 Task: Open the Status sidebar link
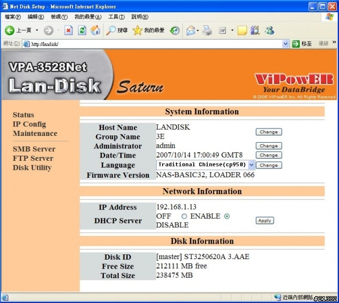tap(23, 115)
